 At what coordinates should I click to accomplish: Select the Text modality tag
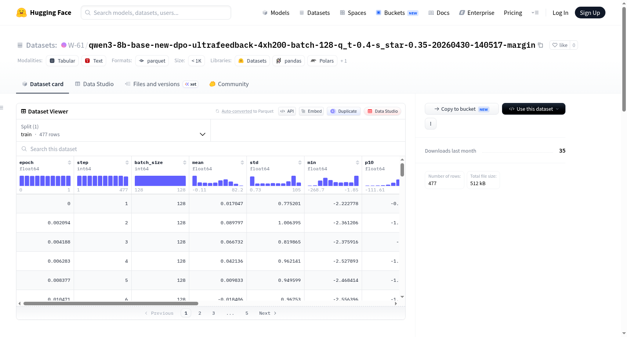click(x=94, y=61)
